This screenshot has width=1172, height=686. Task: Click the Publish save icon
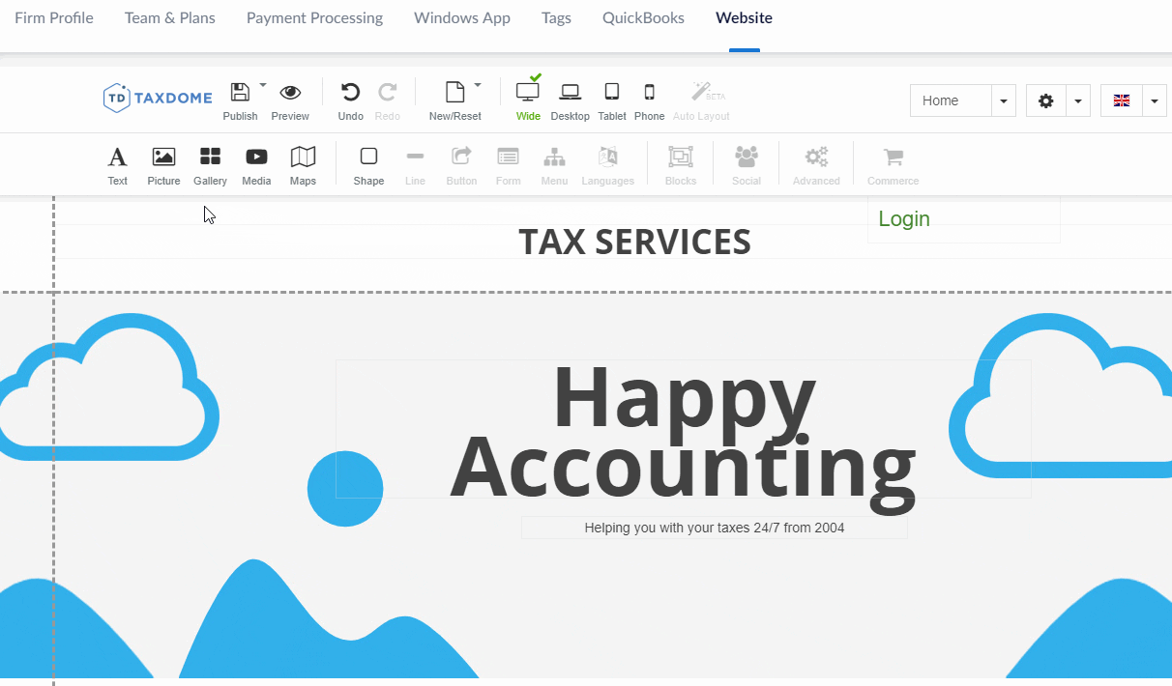tap(240, 93)
